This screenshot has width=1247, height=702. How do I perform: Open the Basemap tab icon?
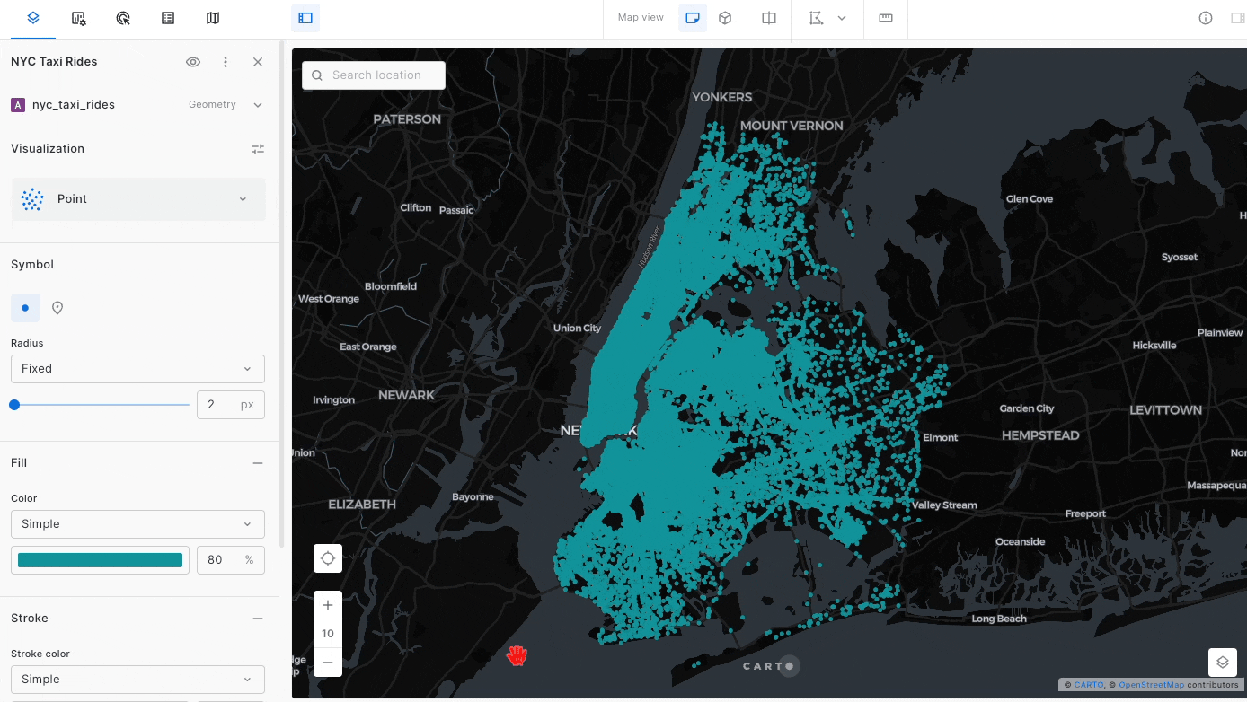pyautogui.click(x=213, y=18)
